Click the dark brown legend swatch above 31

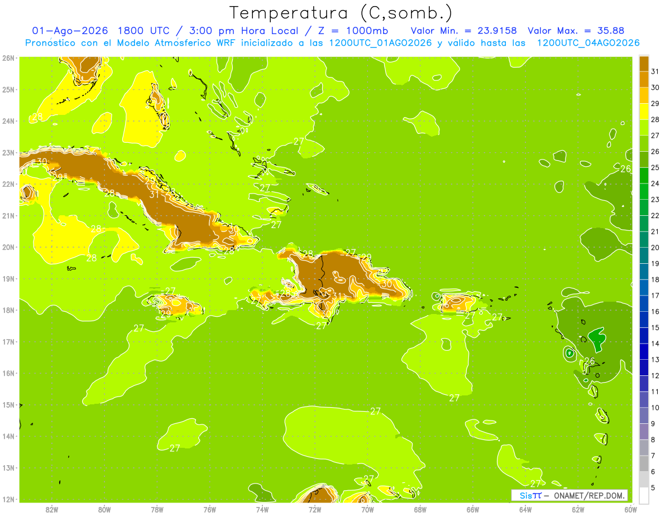point(644,64)
